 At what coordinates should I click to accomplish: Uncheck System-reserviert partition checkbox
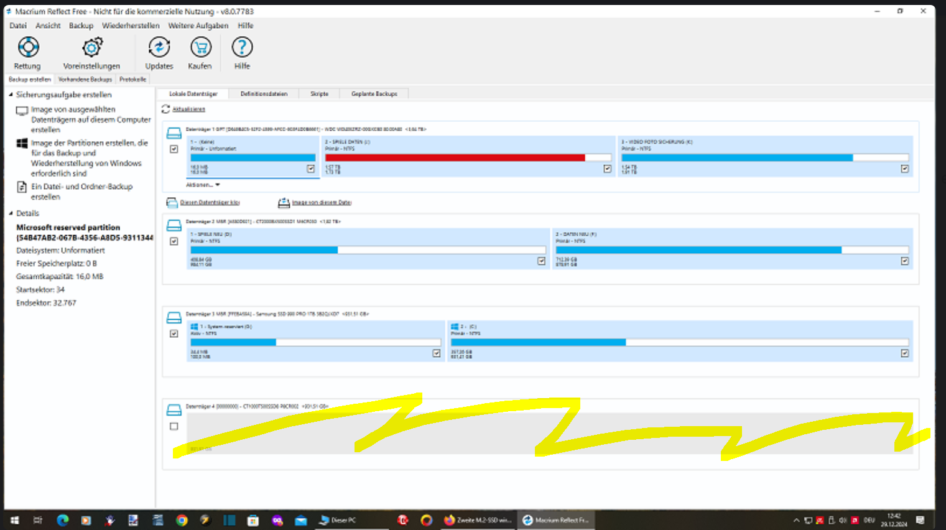[x=437, y=353]
